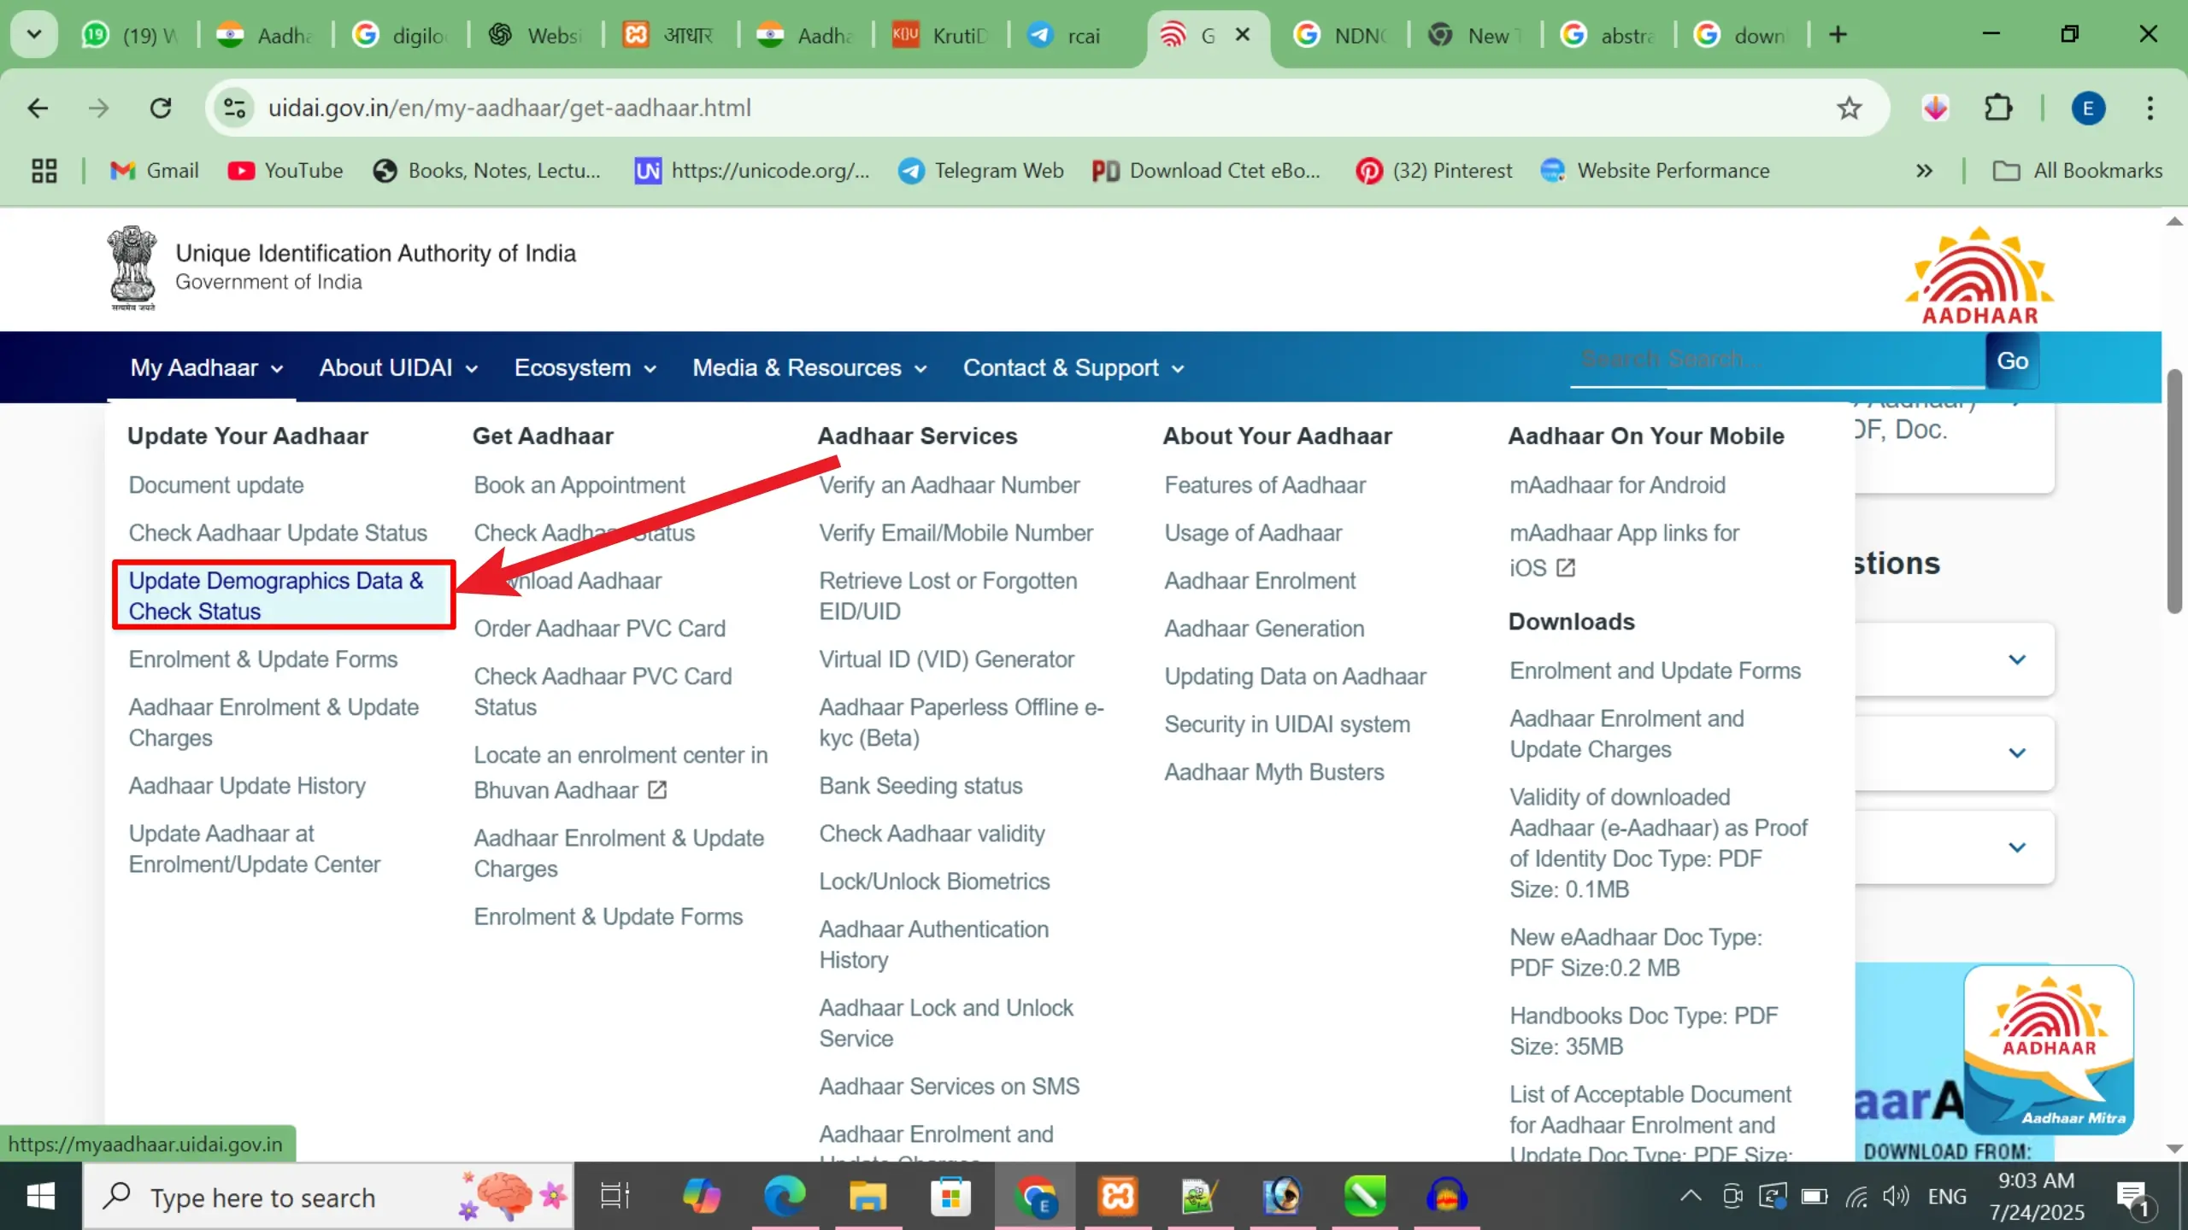Open mAadhaar for Android link
The width and height of the screenshot is (2188, 1230).
click(x=1617, y=485)
